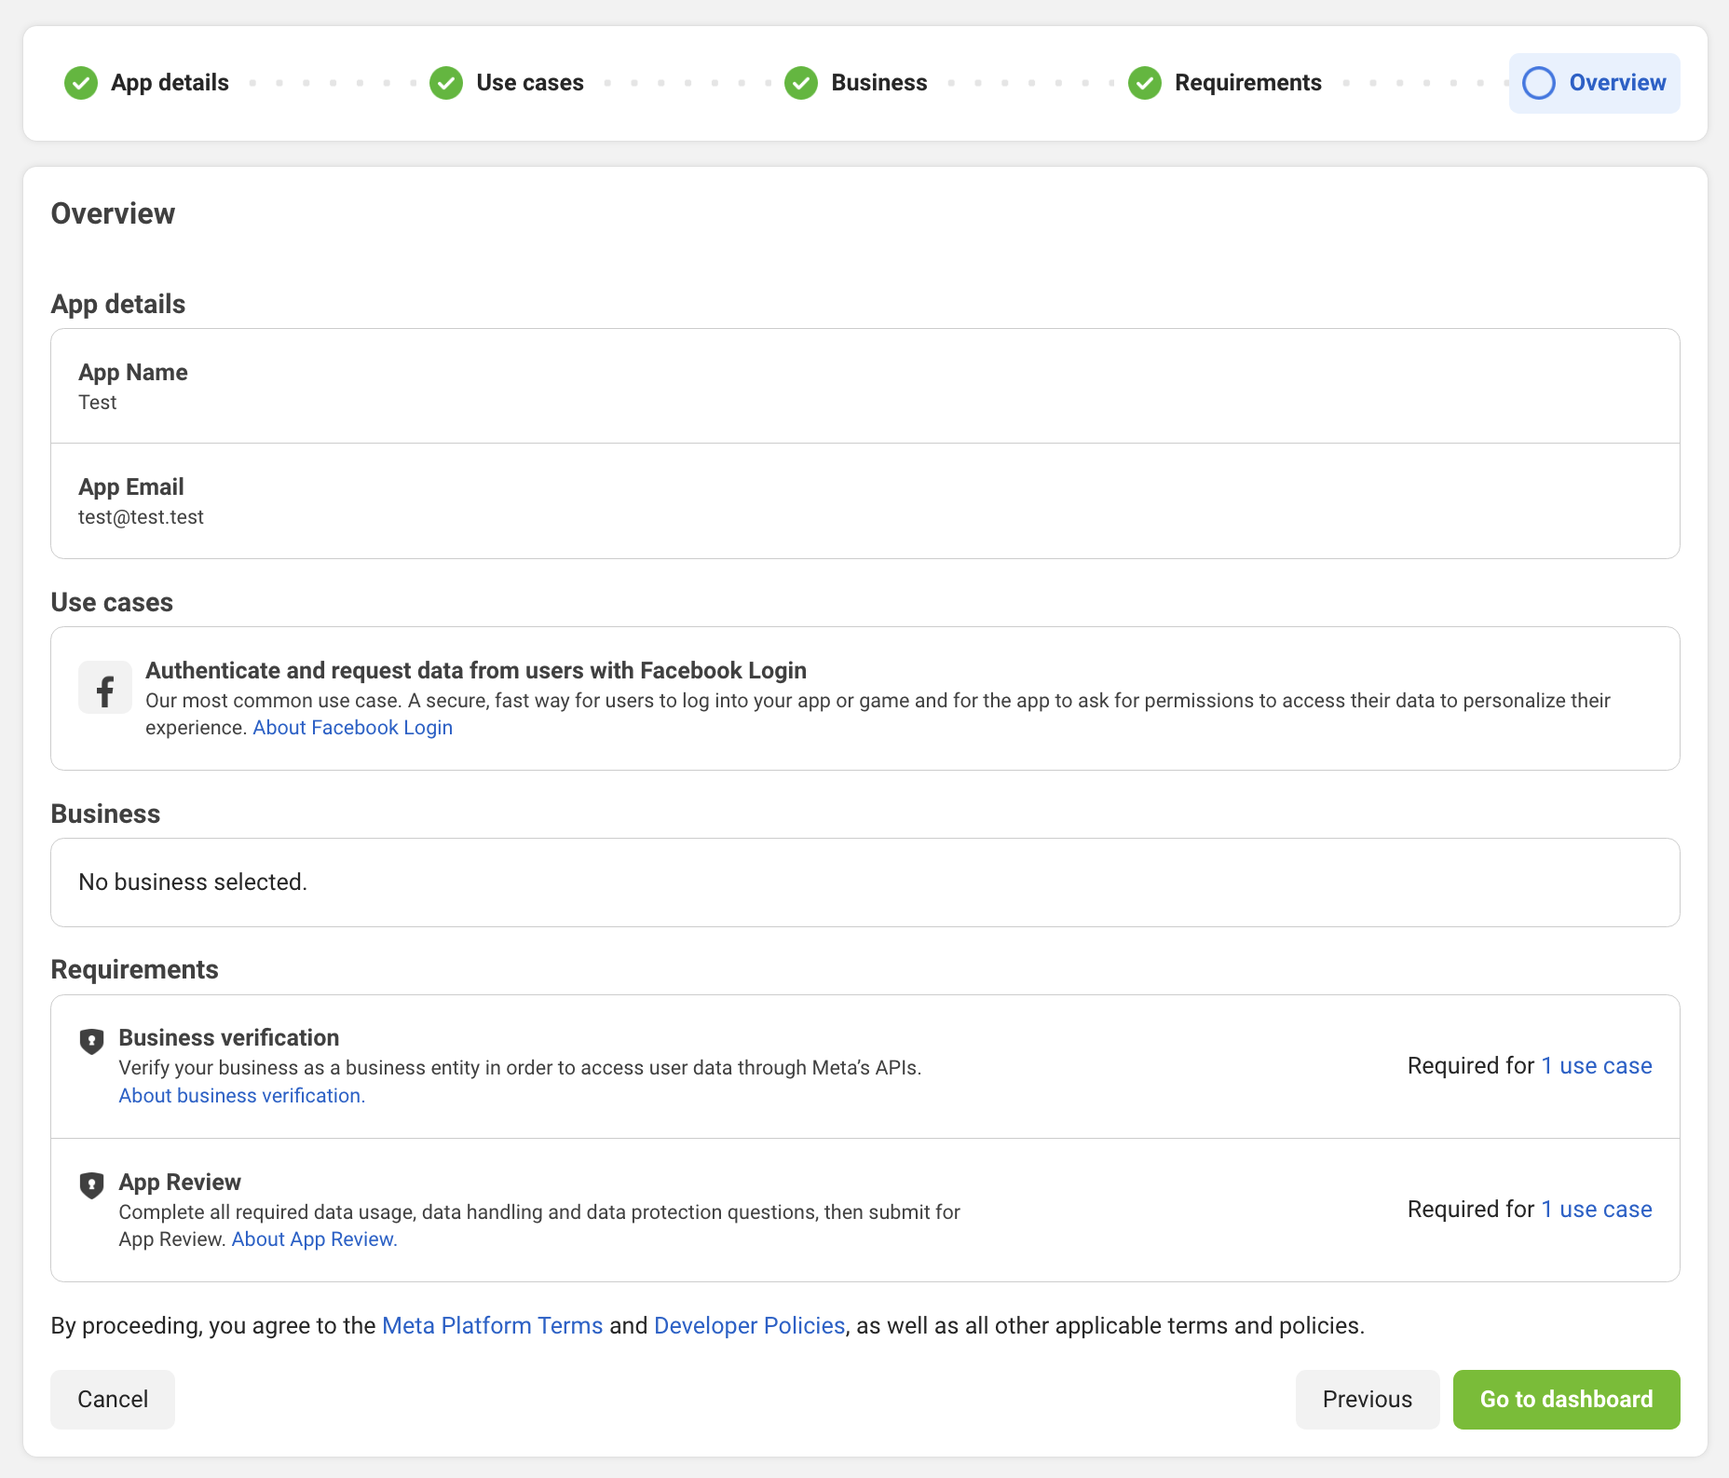Click the green checkmark beside Use cases
1729x1478 pixels.
(446, 83)
